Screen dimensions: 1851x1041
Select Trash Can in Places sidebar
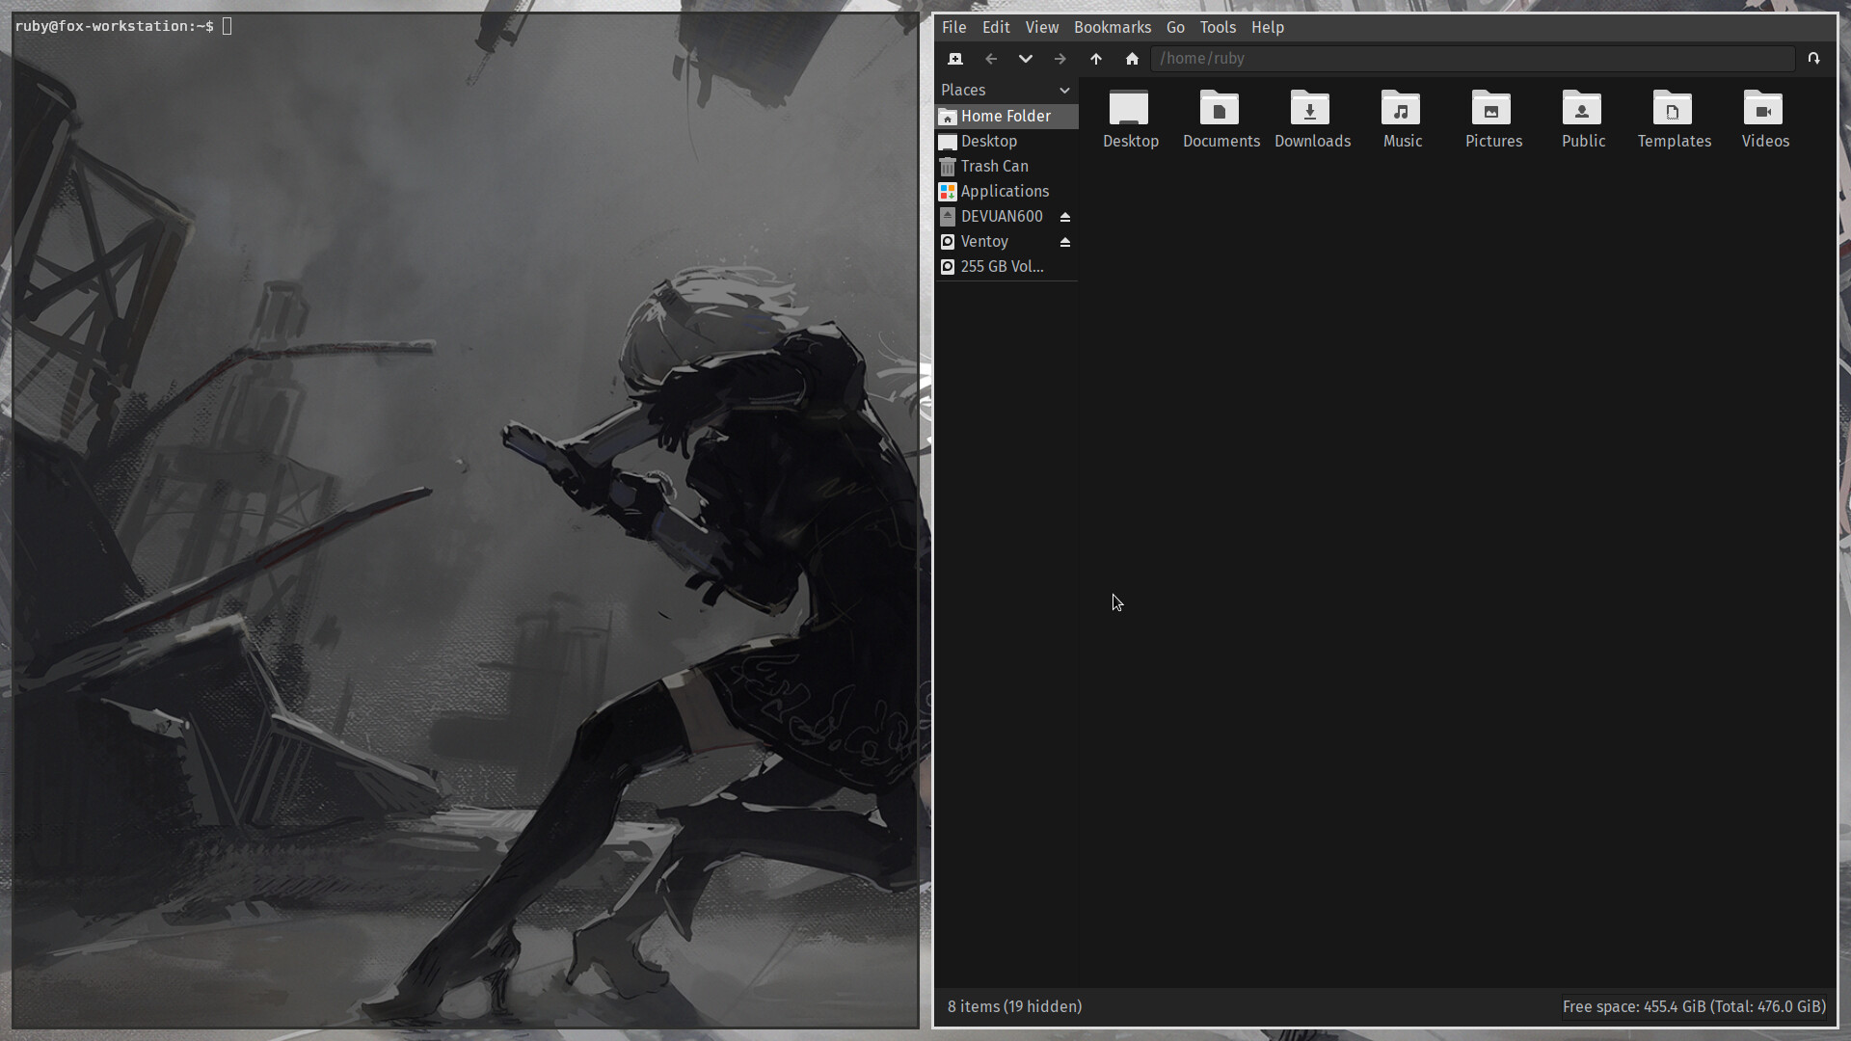tap(994, 166)
